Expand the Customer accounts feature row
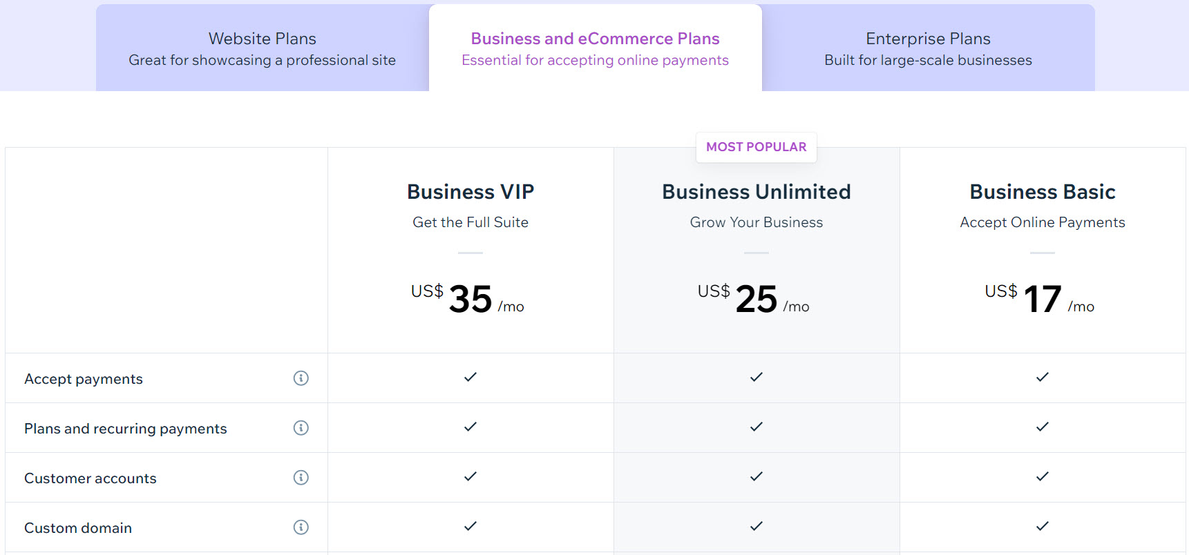The image size is (1189, 555). pos(90,477)
